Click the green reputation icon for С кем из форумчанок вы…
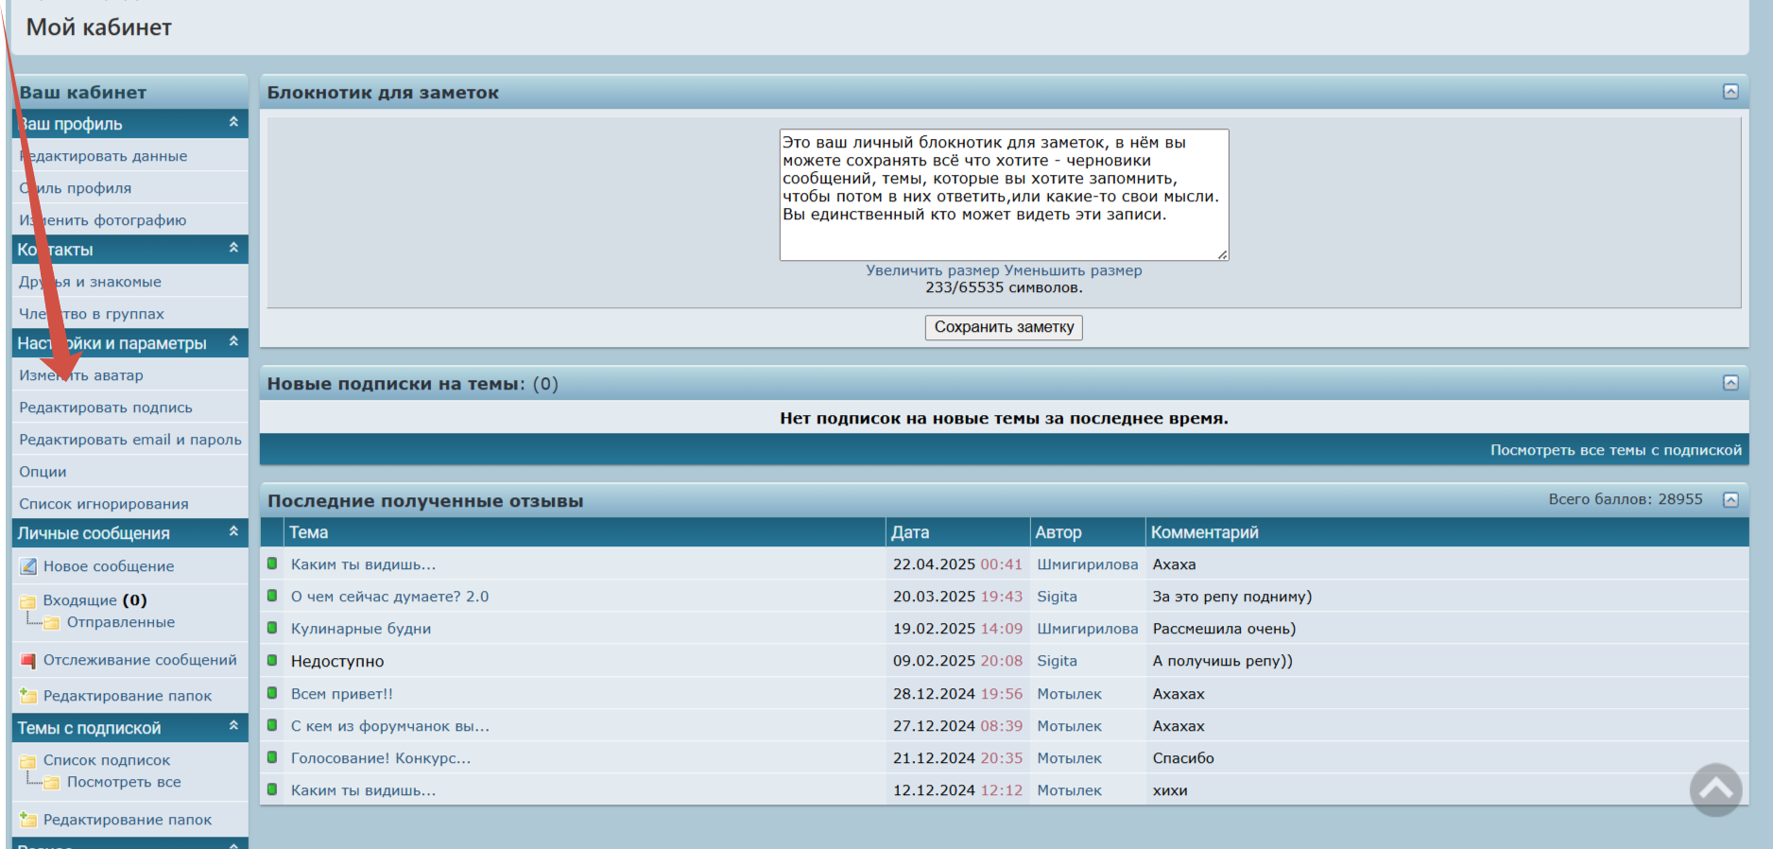1773x849 pixels. pos(272,725)
